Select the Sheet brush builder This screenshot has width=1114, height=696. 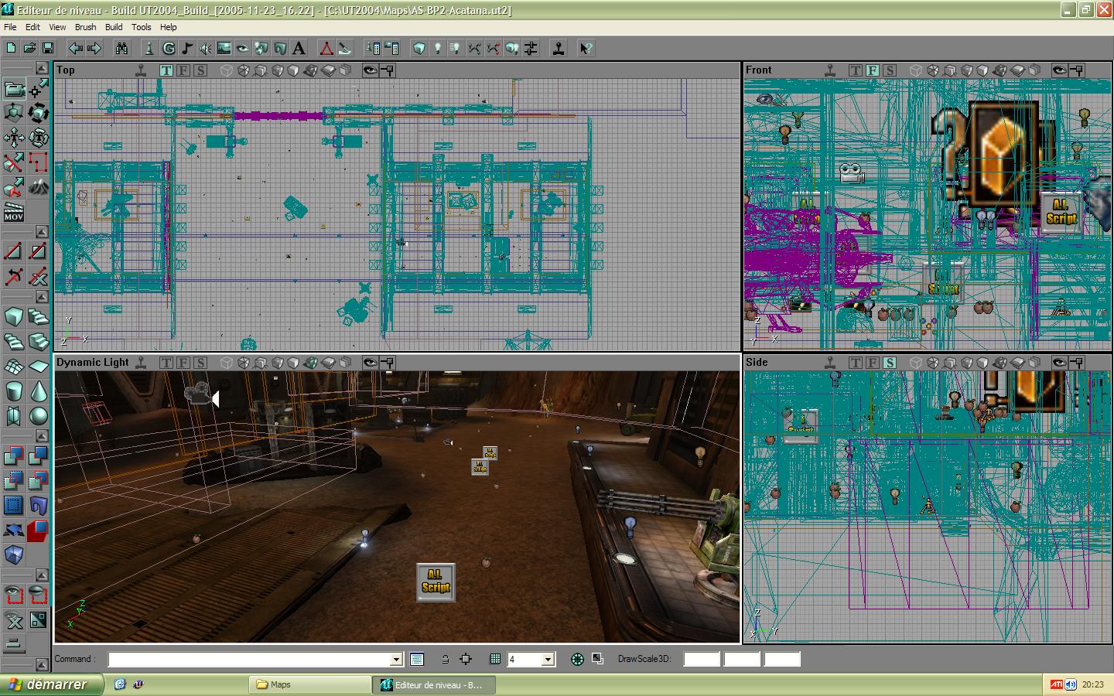click(39, 366)
